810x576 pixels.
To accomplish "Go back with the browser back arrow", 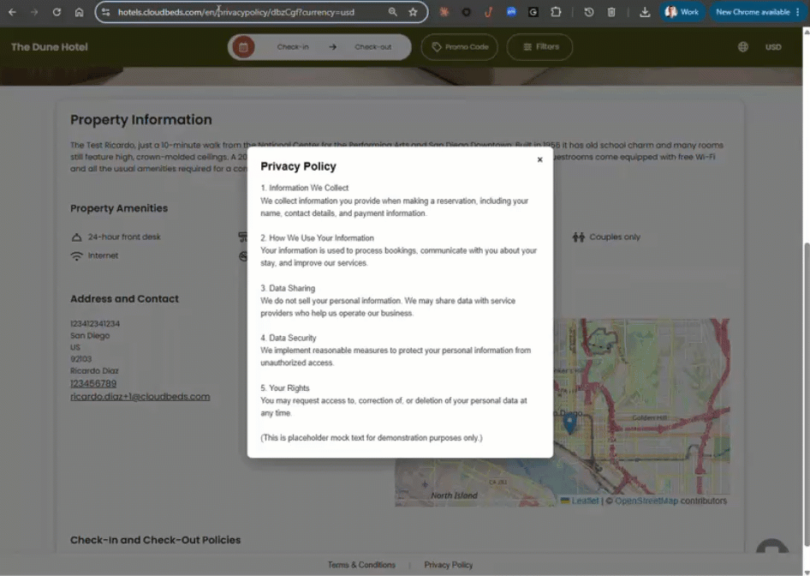I will coord(12,12).
